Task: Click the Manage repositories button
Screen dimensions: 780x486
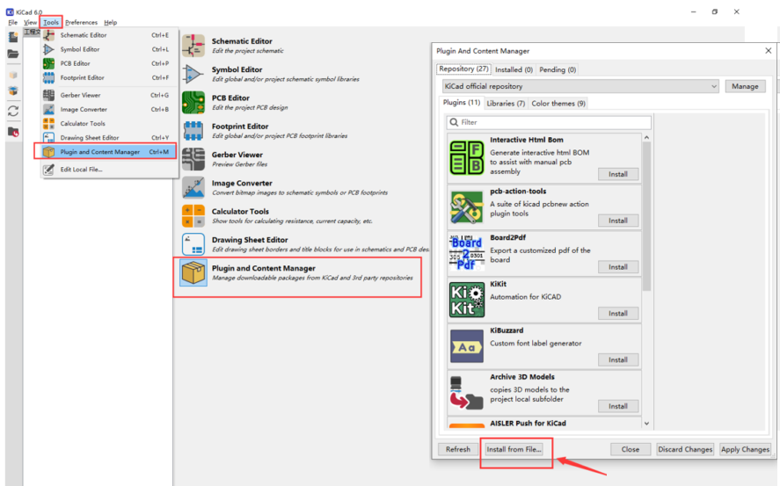Action: click(x=745, y=86)
